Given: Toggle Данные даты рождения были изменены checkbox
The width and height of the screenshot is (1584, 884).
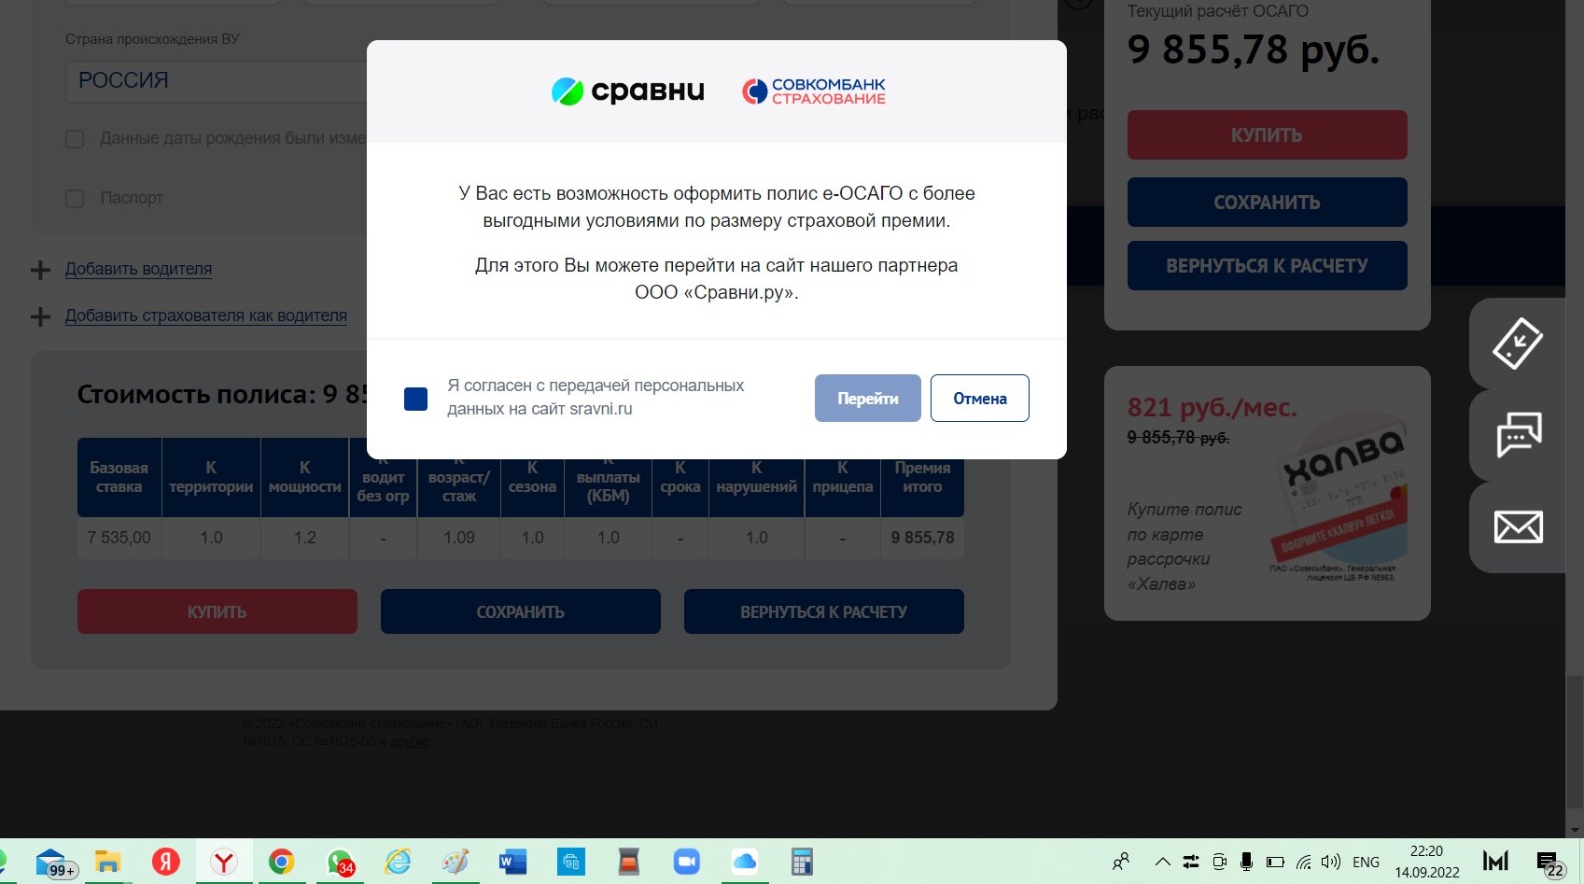Looking at the screenshot, I should click(75, 139).
